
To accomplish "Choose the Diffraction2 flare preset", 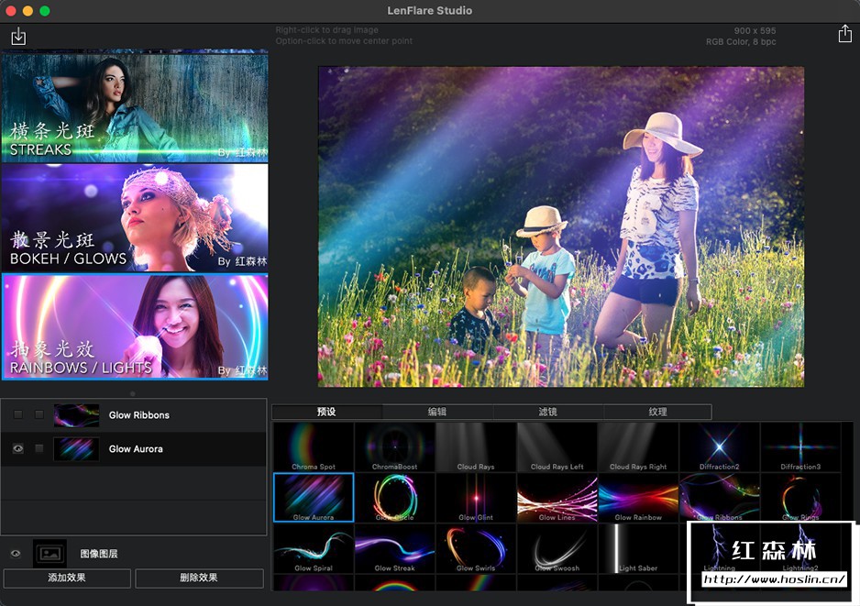I will pos(719,447).
